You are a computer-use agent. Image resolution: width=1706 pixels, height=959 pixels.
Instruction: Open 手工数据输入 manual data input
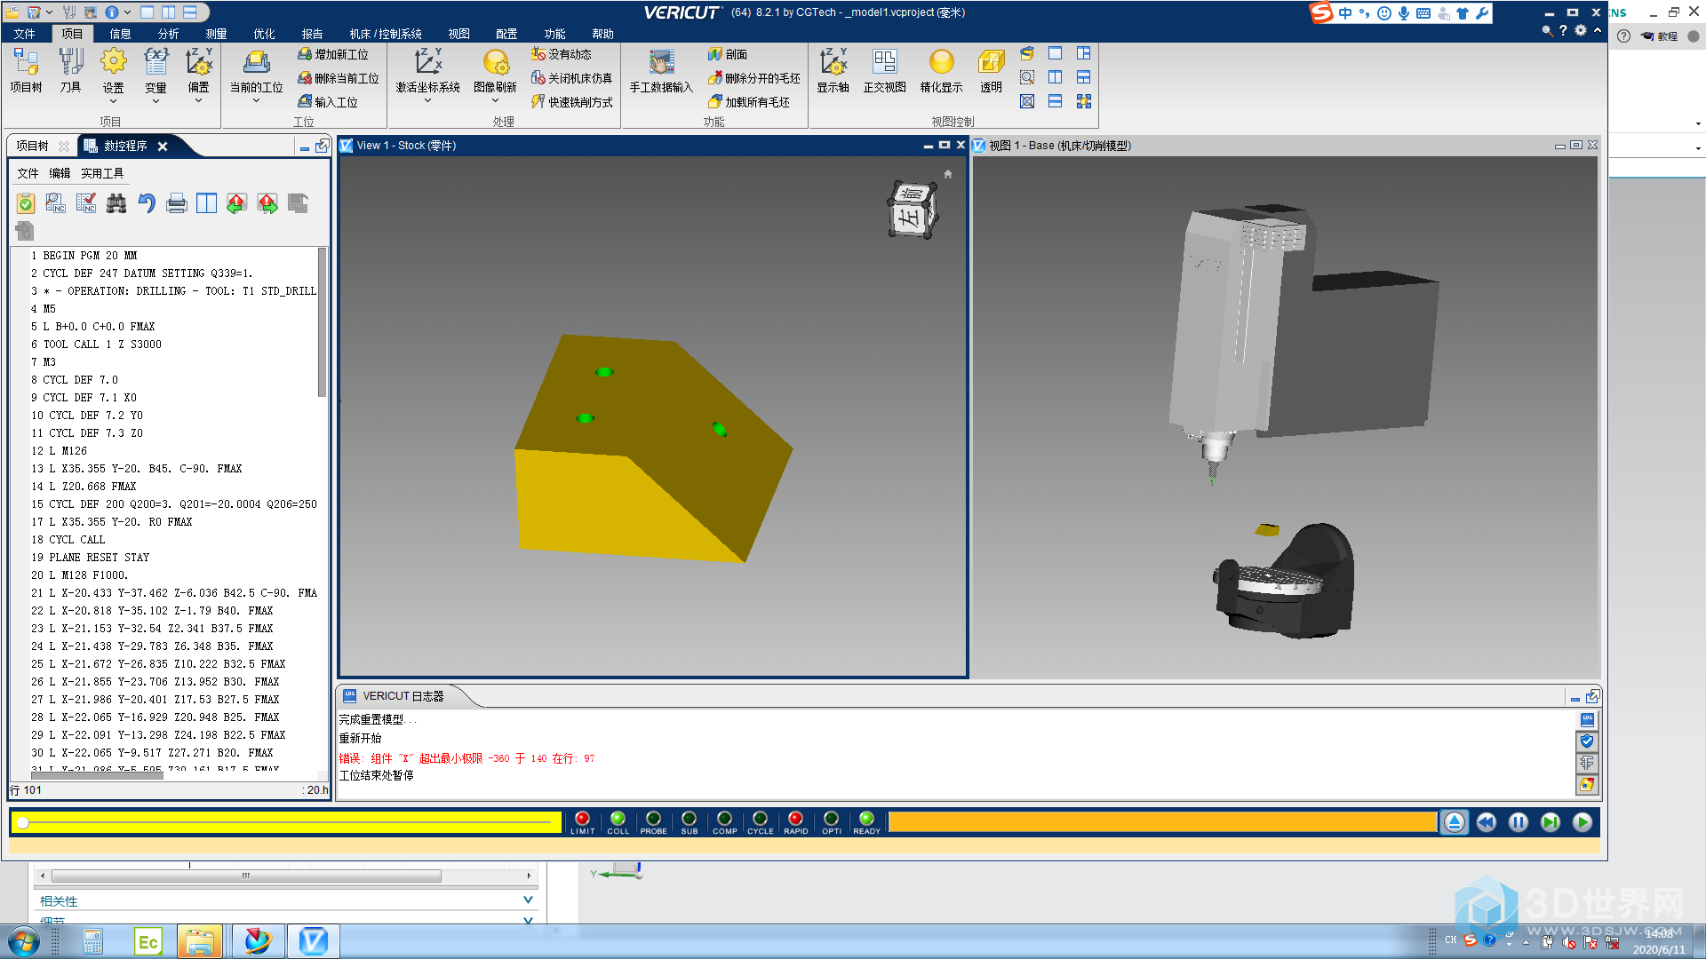point(660,71)
